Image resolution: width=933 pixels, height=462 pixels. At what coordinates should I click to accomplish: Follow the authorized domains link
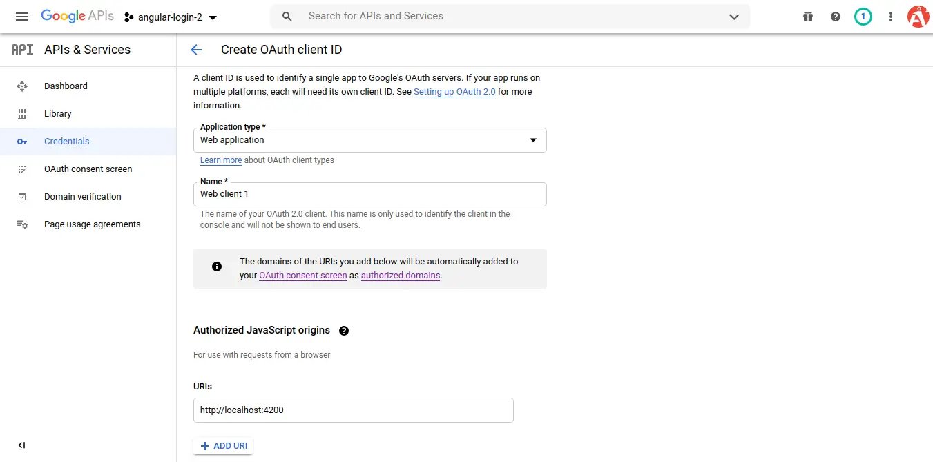[x=401, y=276]
